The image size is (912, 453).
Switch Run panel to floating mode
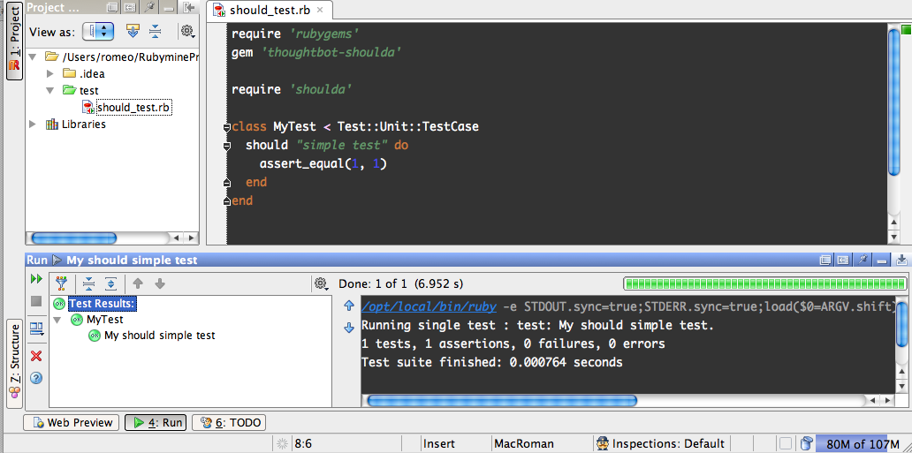coord(825,260)
